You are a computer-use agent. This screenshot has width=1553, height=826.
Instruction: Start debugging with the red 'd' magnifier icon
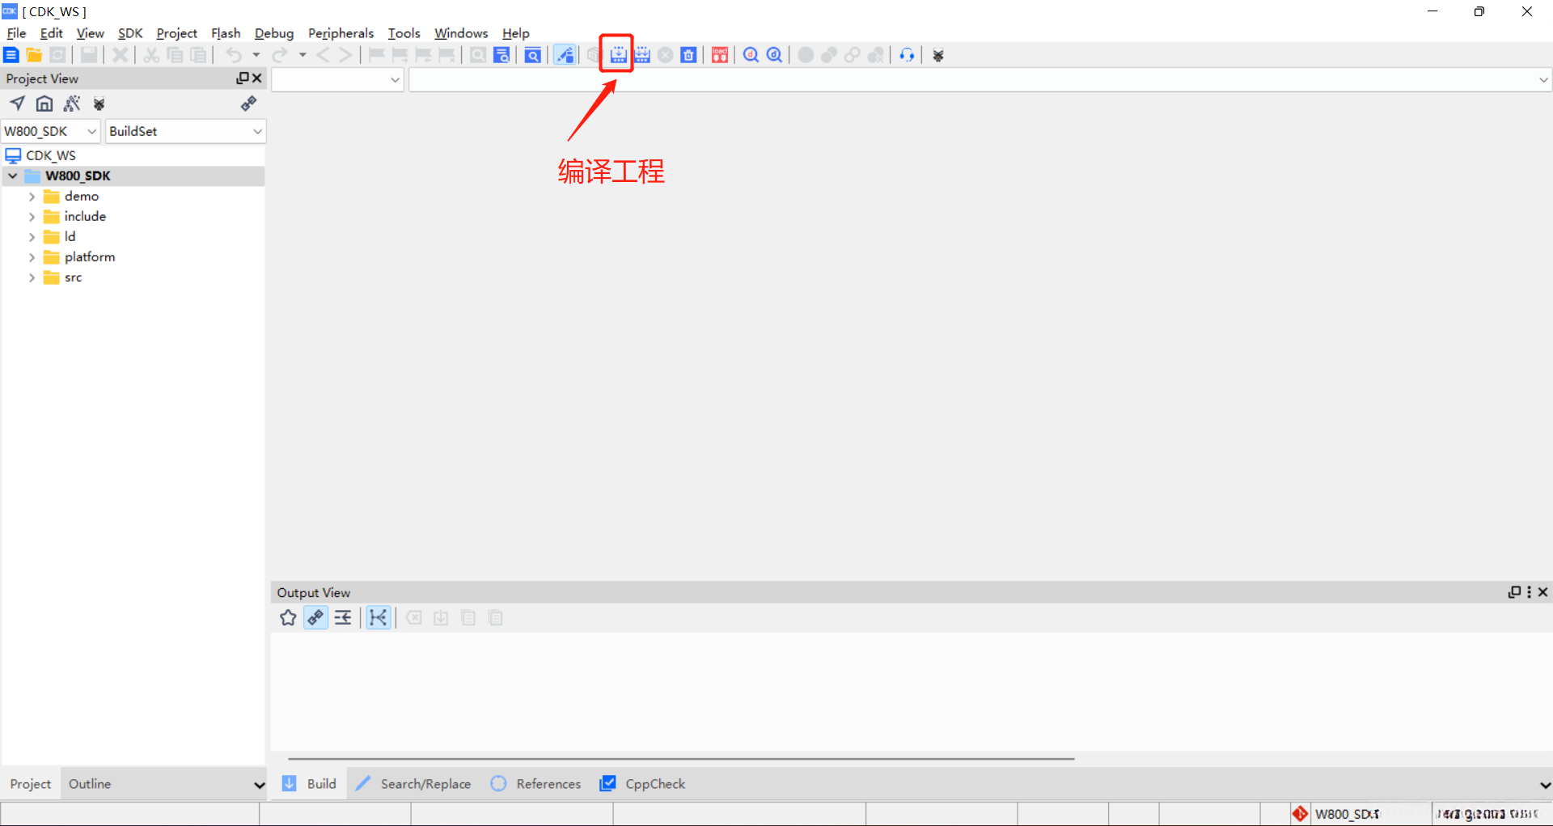point(751,55)
